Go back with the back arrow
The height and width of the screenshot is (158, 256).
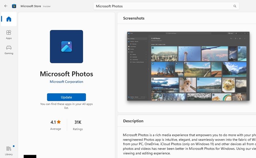click(x=6, y=6)
